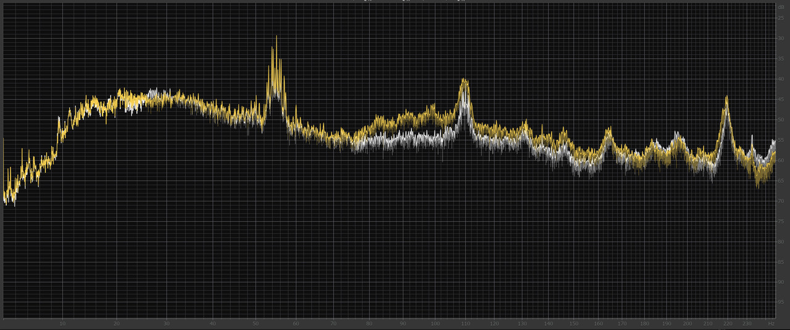Click the 10 label on the frequency axis
This screenshot has width=790, height=330.
point(62,323)
